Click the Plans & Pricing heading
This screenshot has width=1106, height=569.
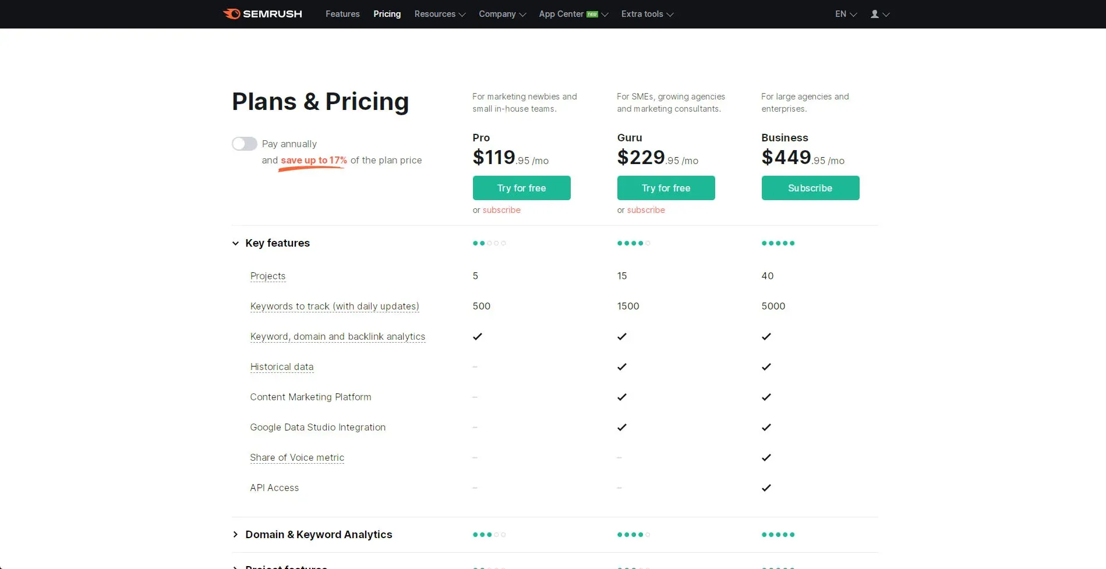point(320,101)
